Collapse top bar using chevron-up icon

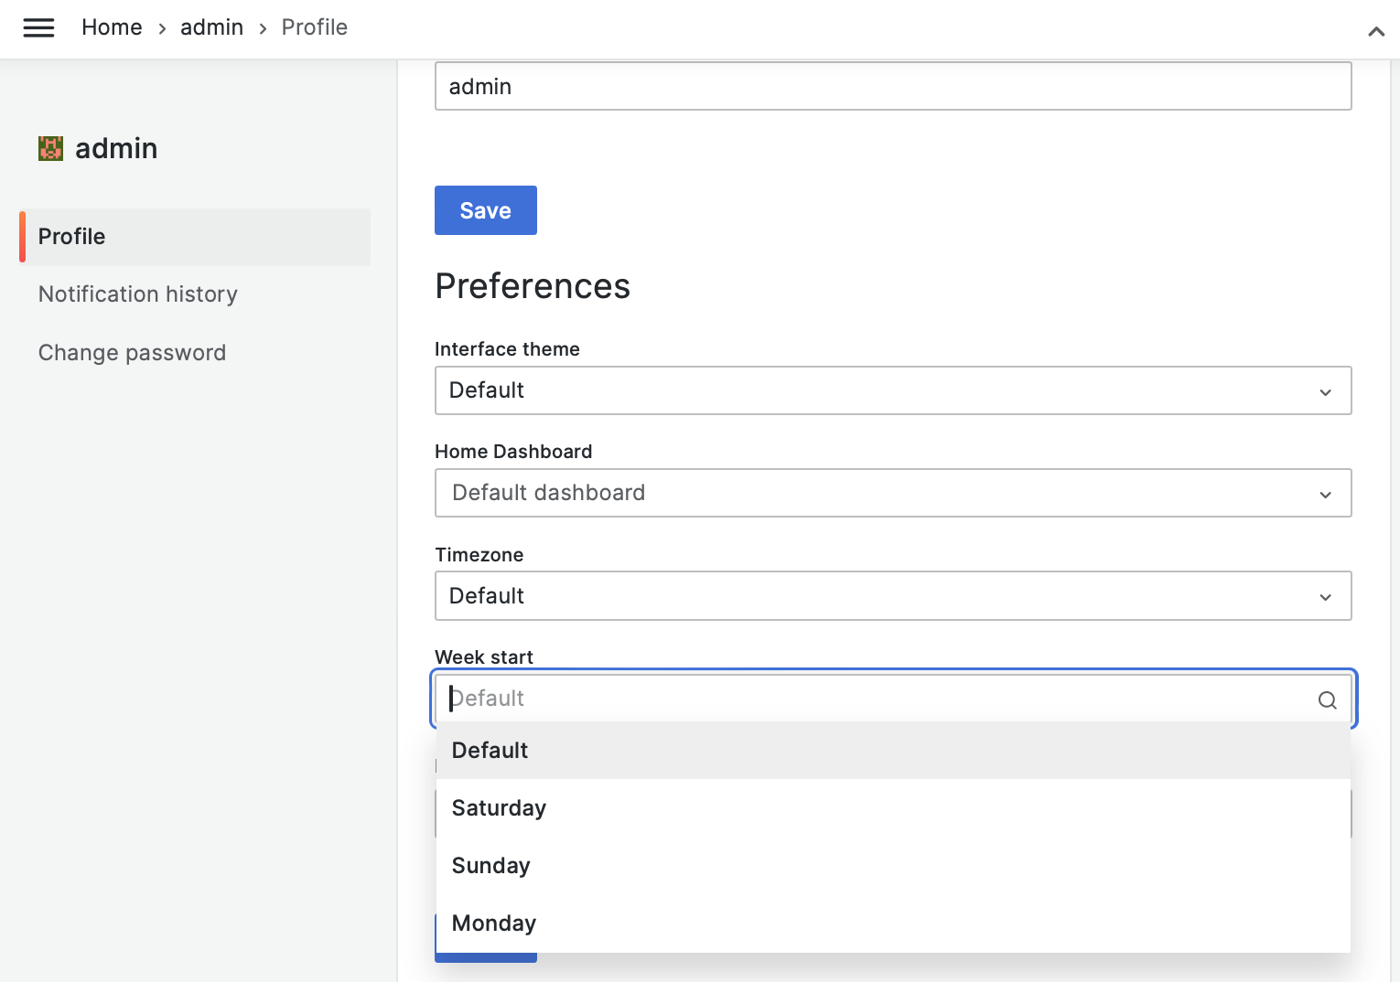point(1375,32)
